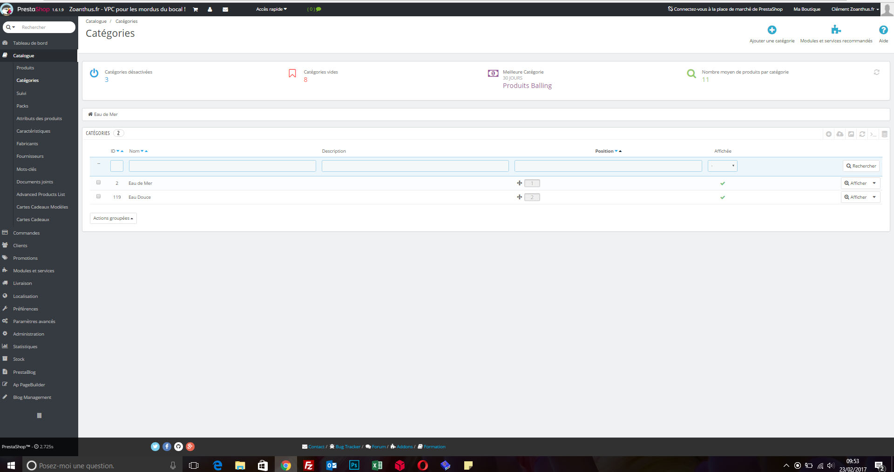Refresh the statistics panel icon
894x472 pixels.
click(x=876, y=72)
